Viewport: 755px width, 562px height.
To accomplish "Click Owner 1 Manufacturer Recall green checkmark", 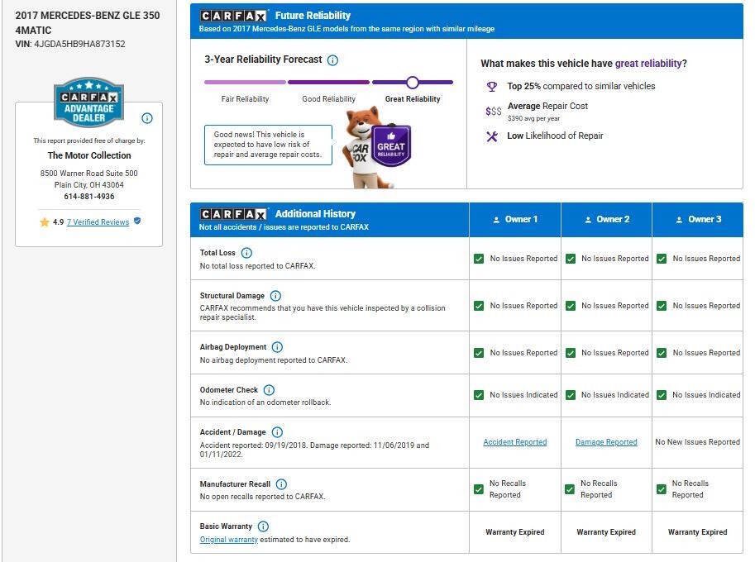I will point(479,489).
